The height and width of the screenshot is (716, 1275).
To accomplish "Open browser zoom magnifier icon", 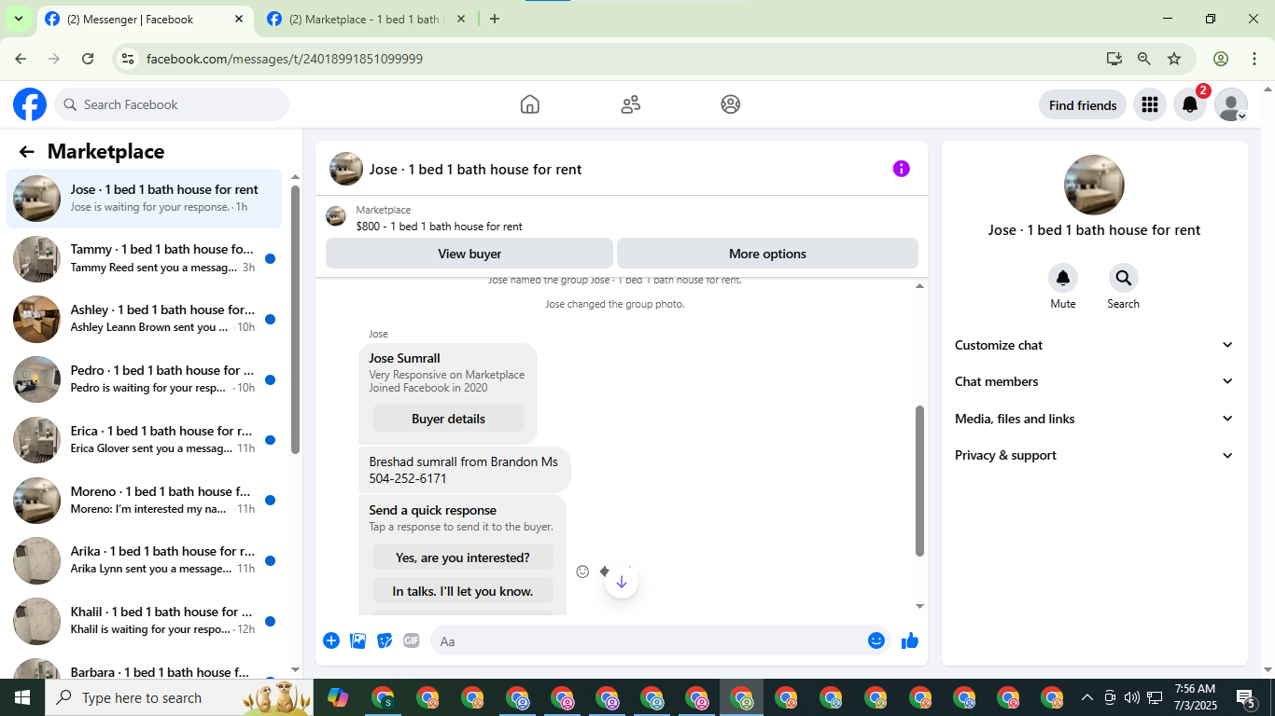I will click(1144, 59).
